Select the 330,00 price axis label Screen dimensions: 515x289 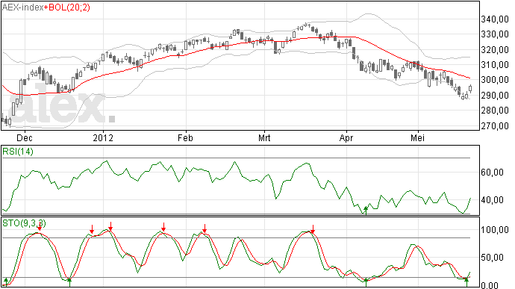click(x=495, y=34)
